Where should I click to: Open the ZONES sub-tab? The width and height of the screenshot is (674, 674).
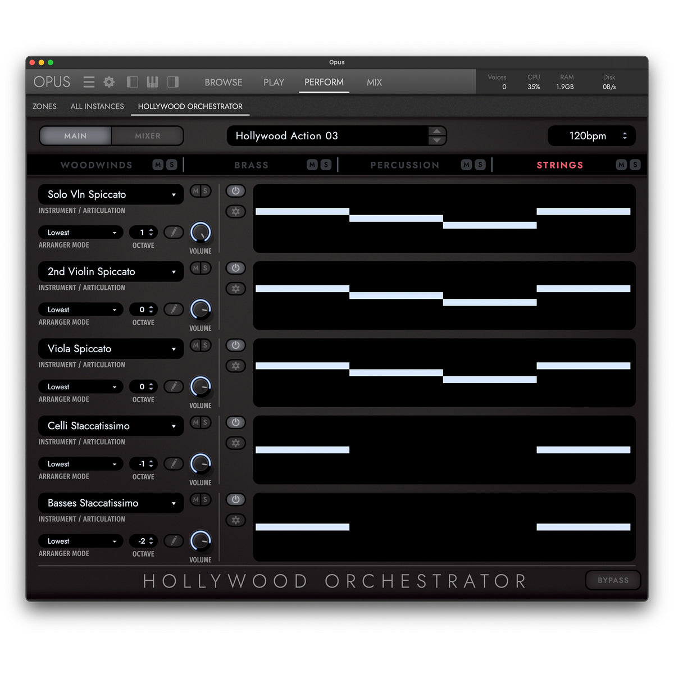click(44, 106)
